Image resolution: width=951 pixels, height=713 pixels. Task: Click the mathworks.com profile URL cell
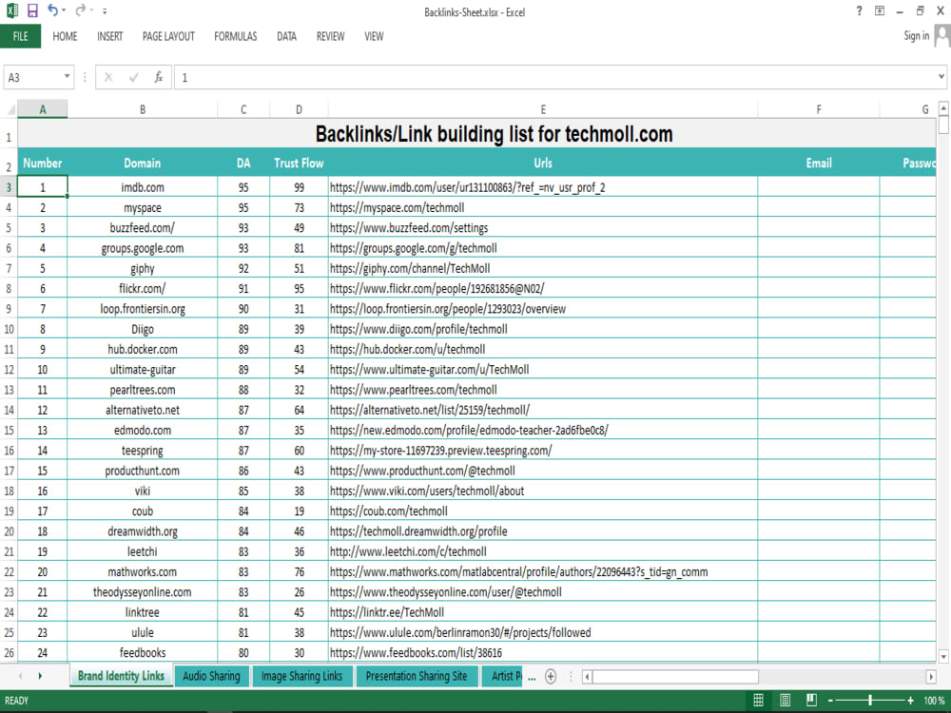[x=543, y=571]
